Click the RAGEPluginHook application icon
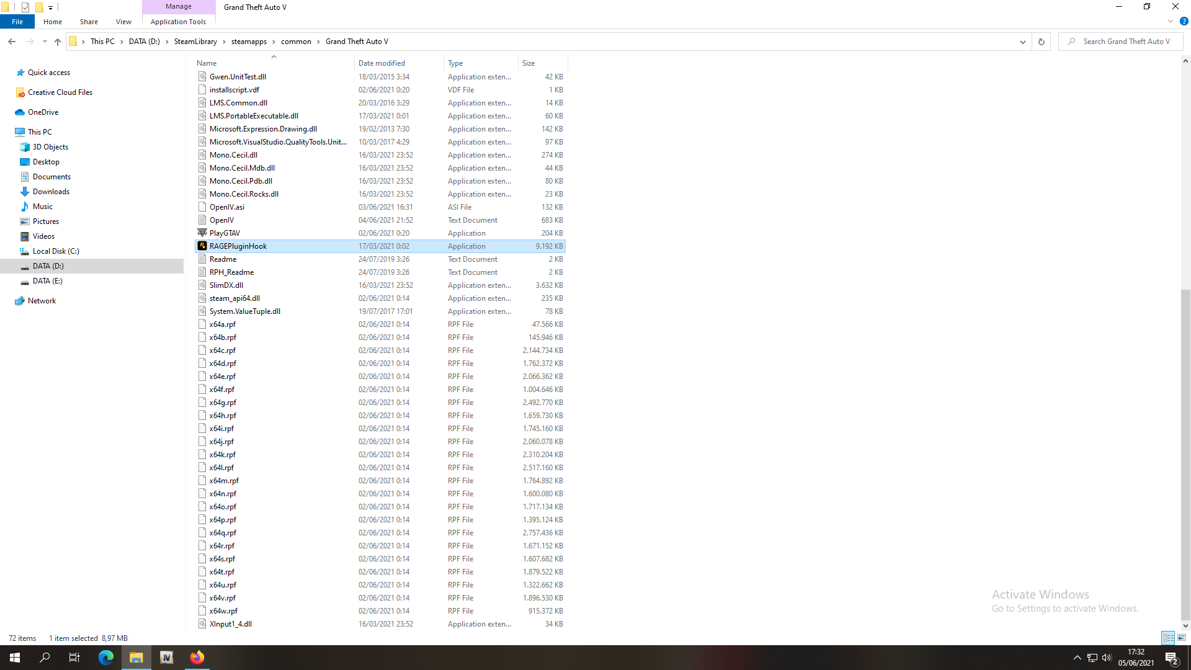The image size is (1191, 670). pos(202,246)
